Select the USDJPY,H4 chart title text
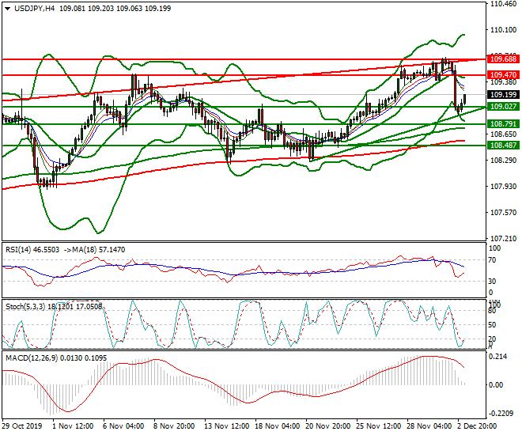 [35, 9]
